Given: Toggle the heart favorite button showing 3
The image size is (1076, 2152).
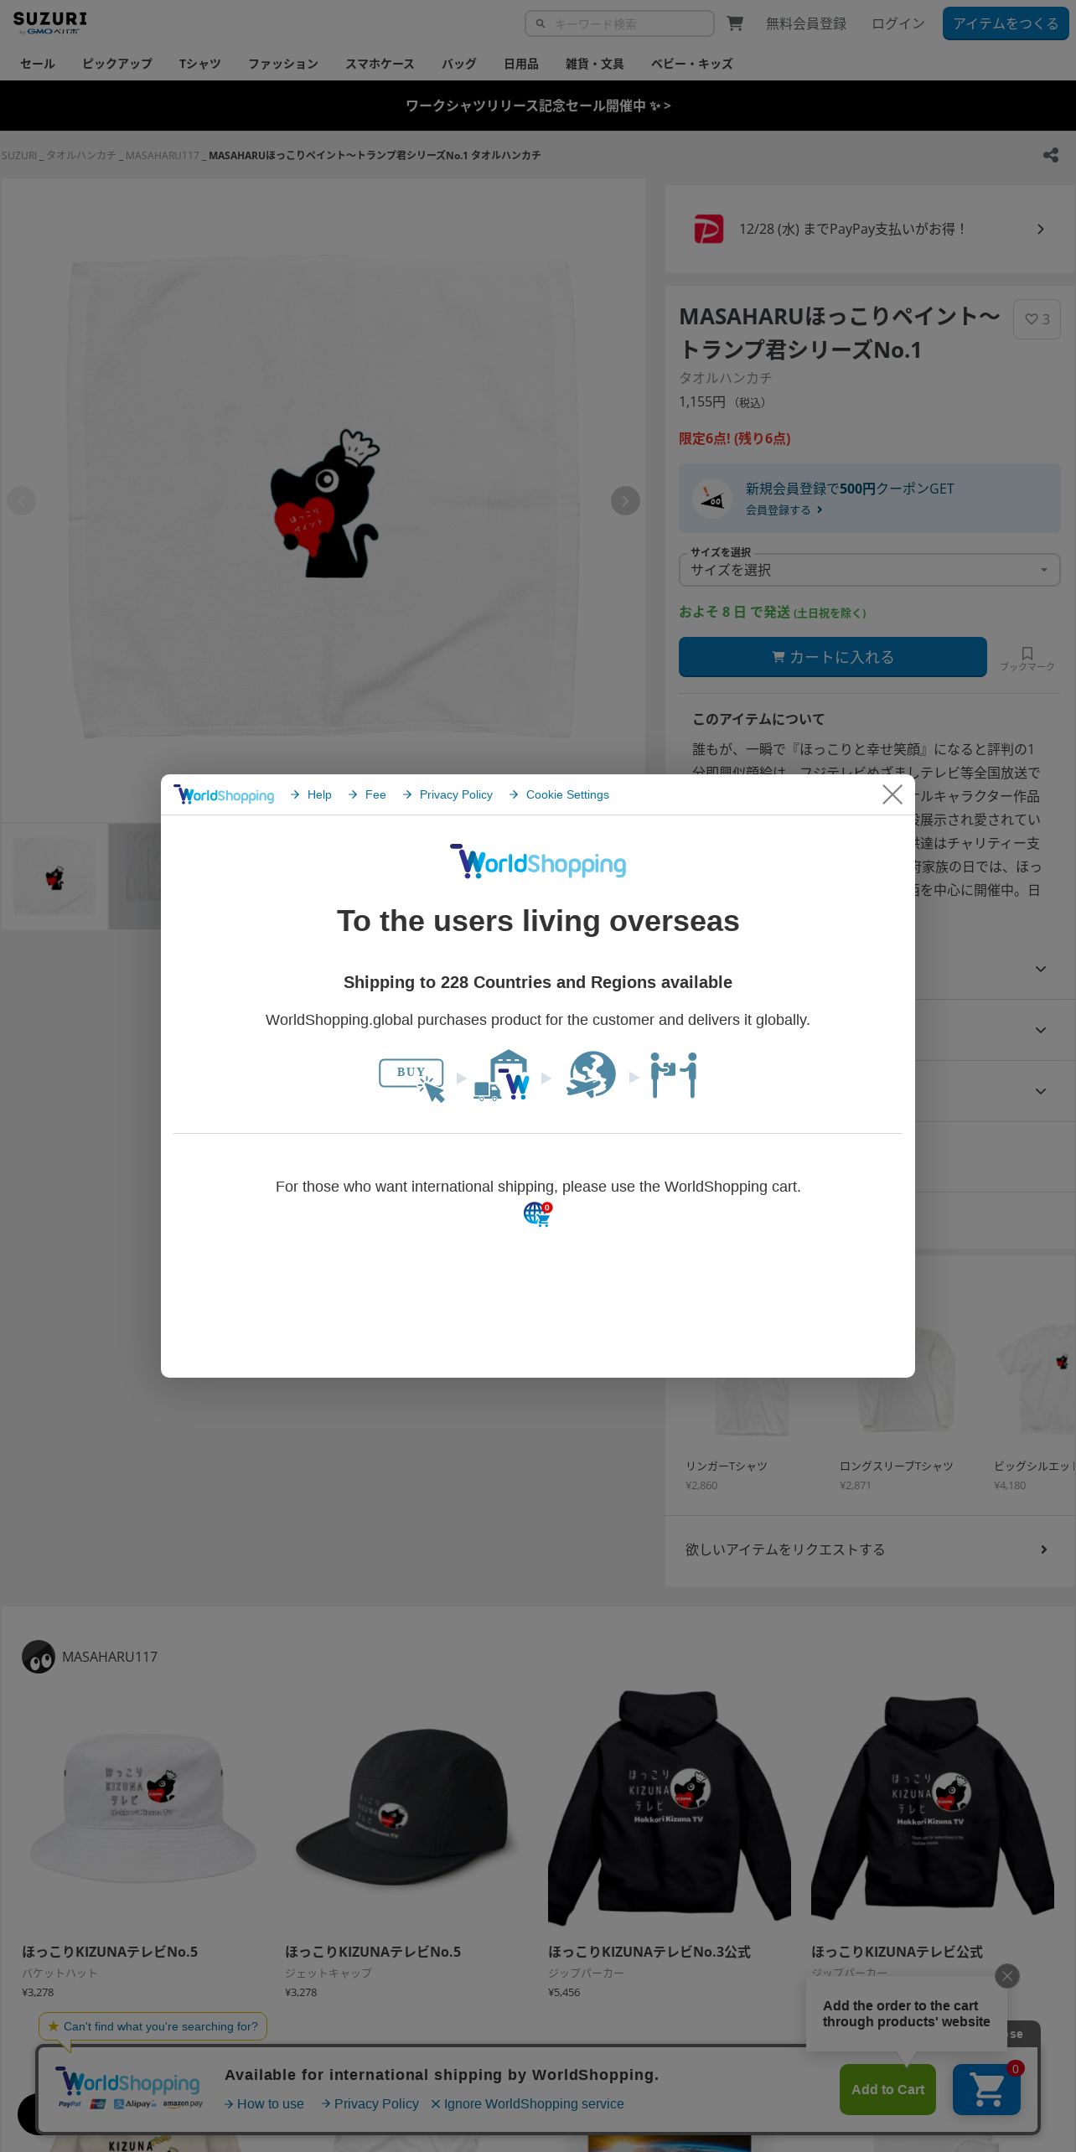Looking at the screenshot, I should [1037, 319].
